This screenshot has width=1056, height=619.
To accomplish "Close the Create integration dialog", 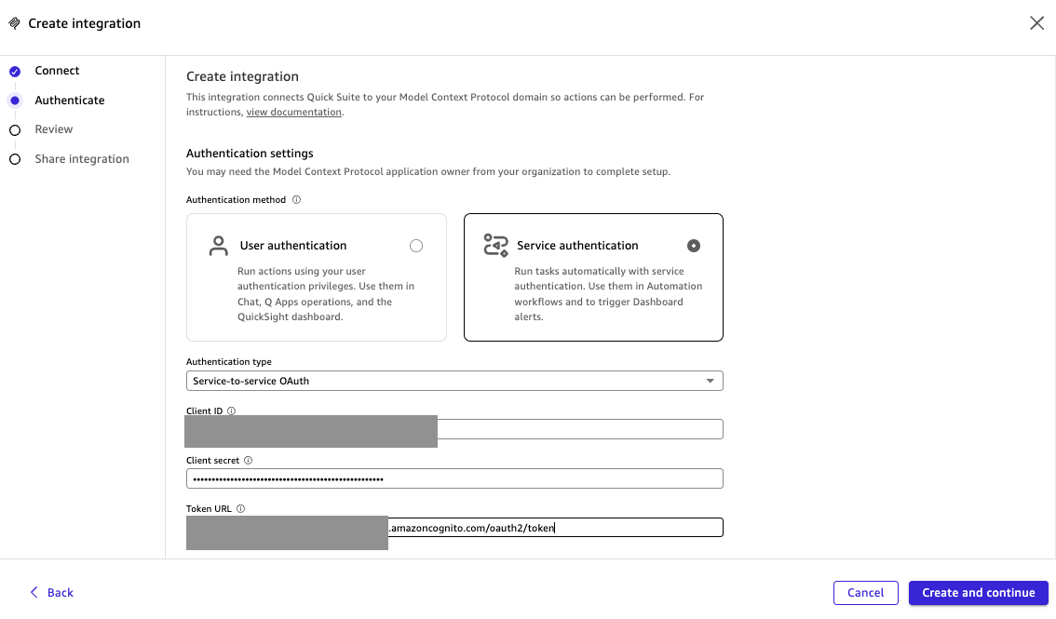I will click(1036, 23).
